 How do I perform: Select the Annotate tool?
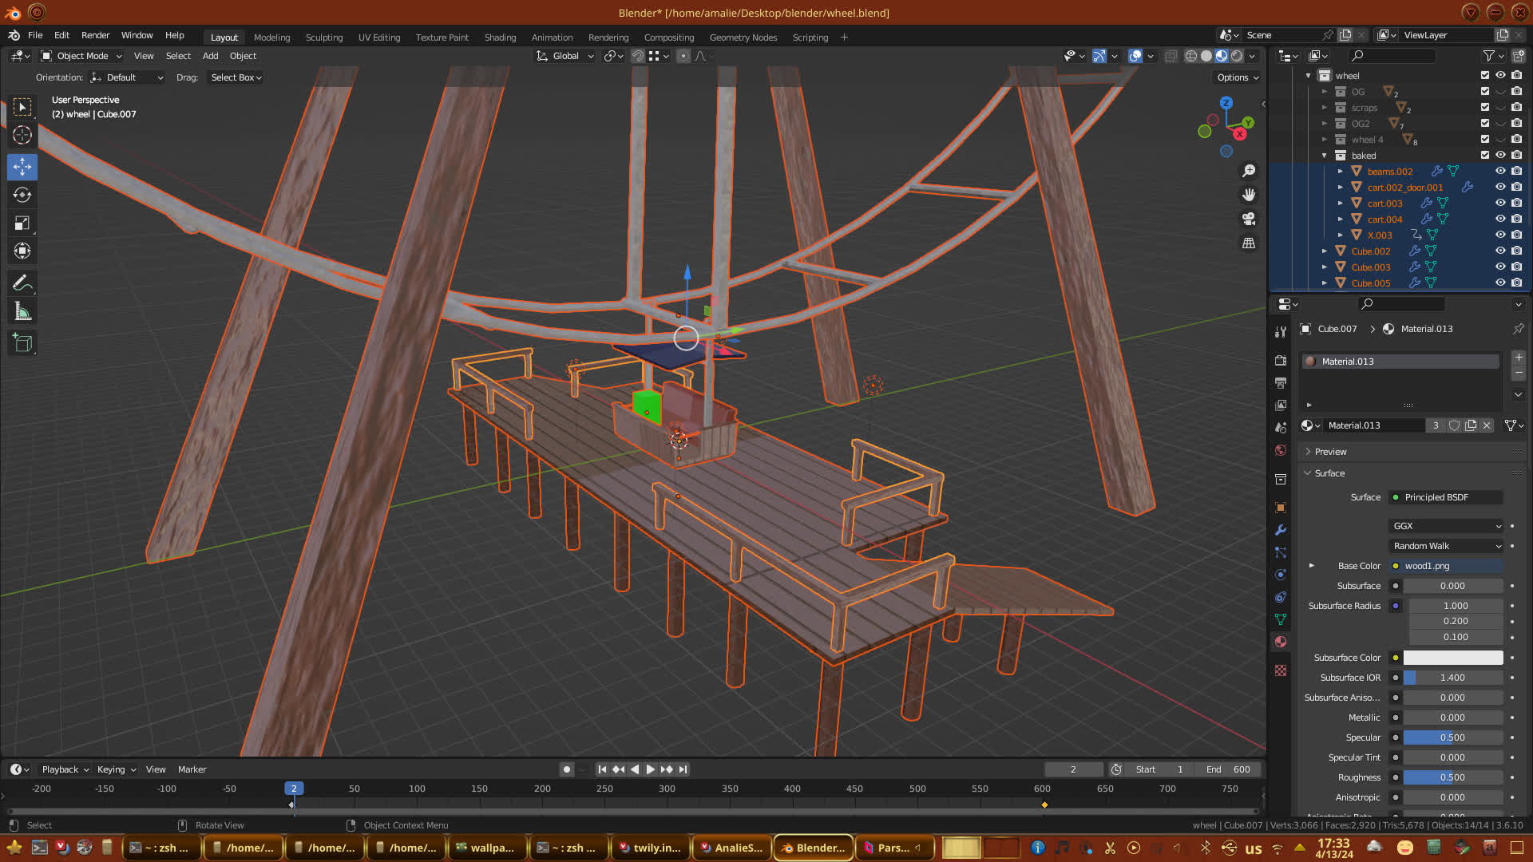[x=22, y=283]
